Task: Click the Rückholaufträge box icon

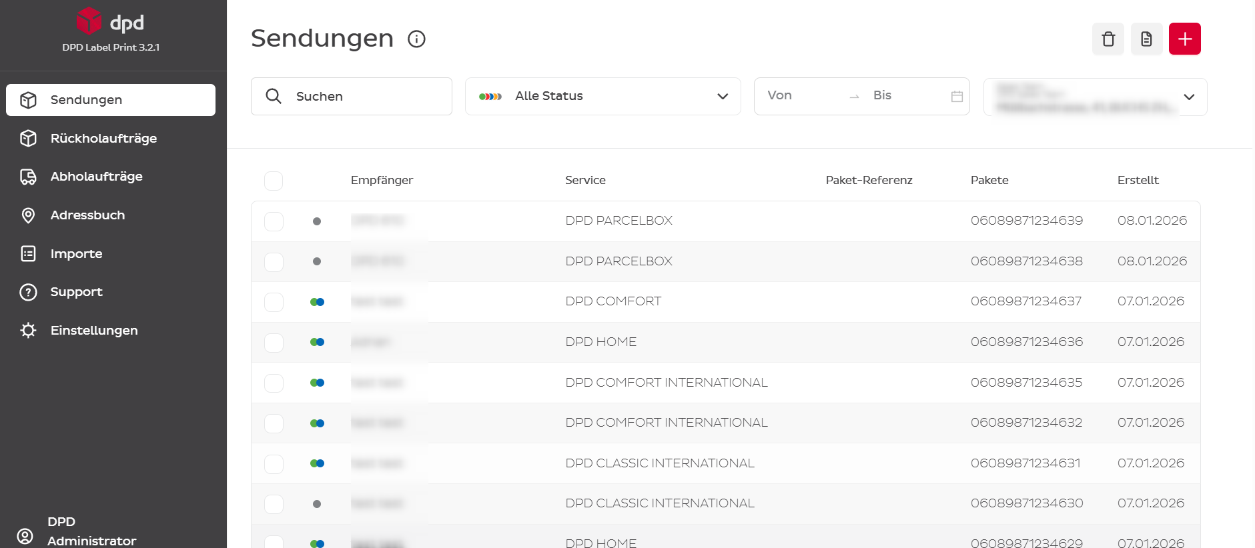Action: tap(28, 138)
